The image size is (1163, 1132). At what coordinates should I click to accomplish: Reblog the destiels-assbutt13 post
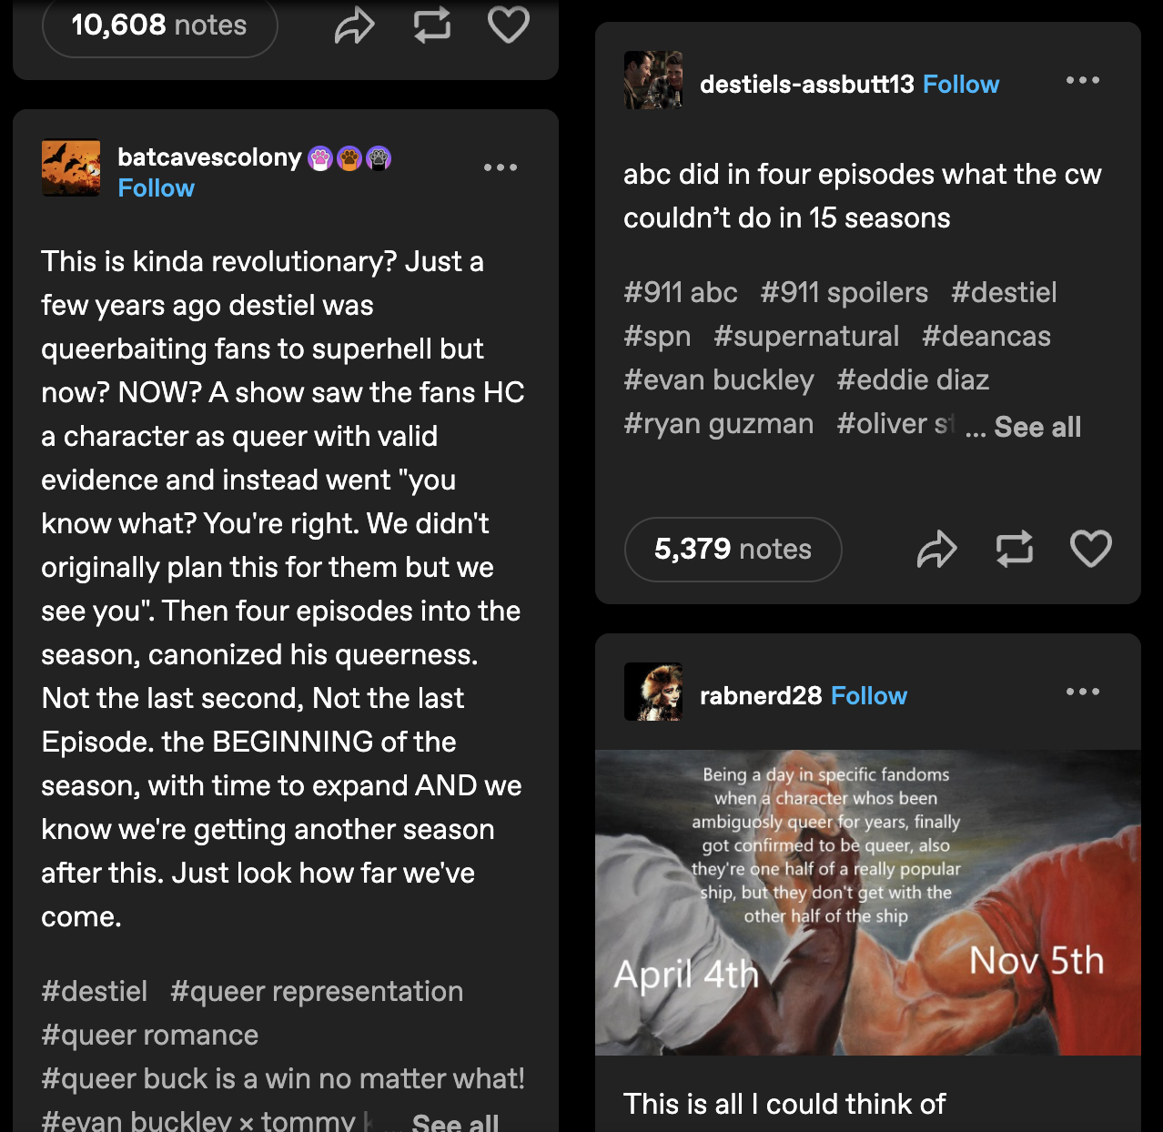[x=1014, y=549]
